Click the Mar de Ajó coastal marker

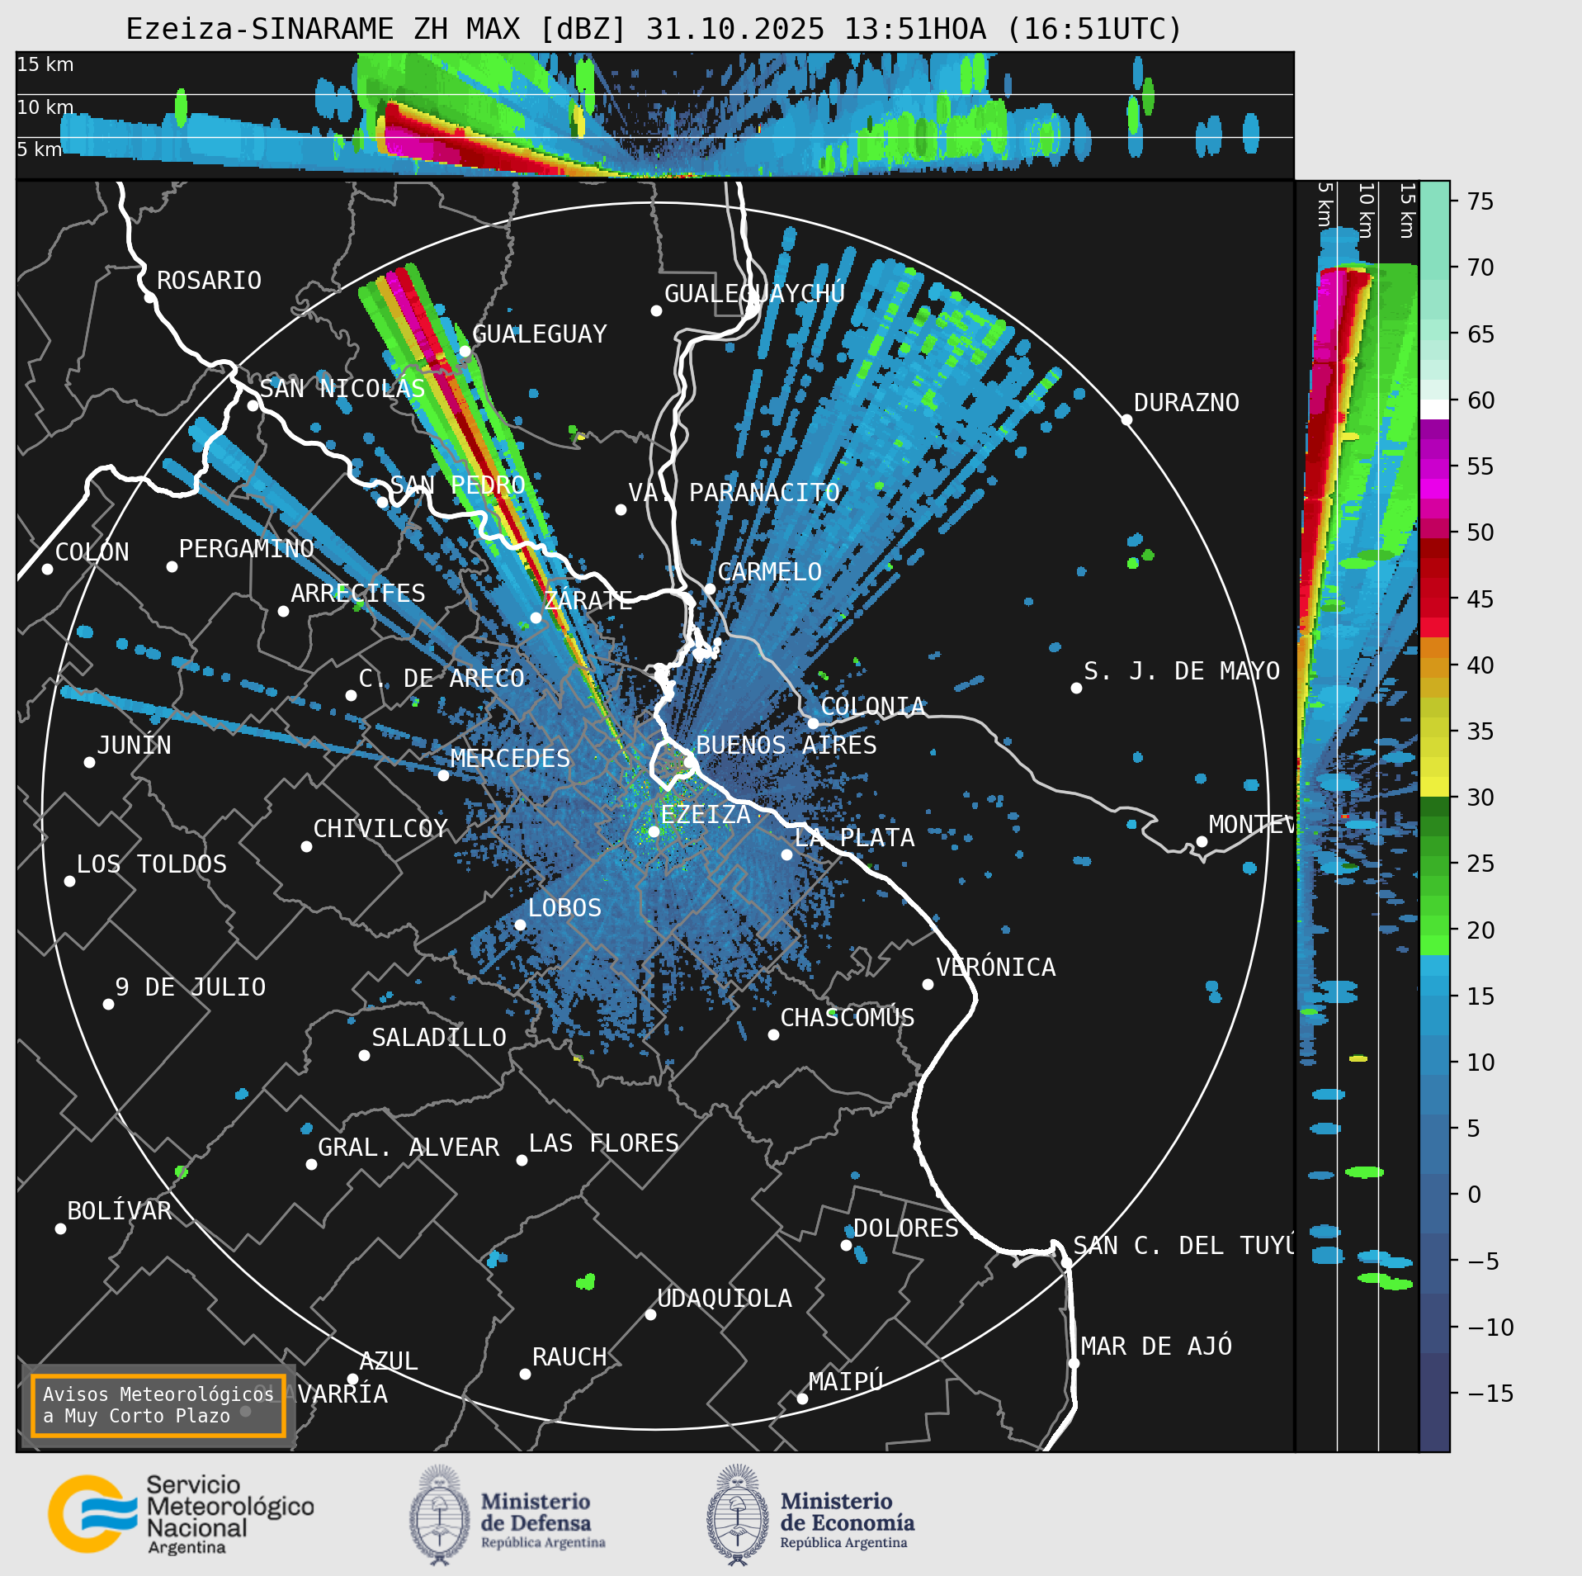tap(1074, 1363)
